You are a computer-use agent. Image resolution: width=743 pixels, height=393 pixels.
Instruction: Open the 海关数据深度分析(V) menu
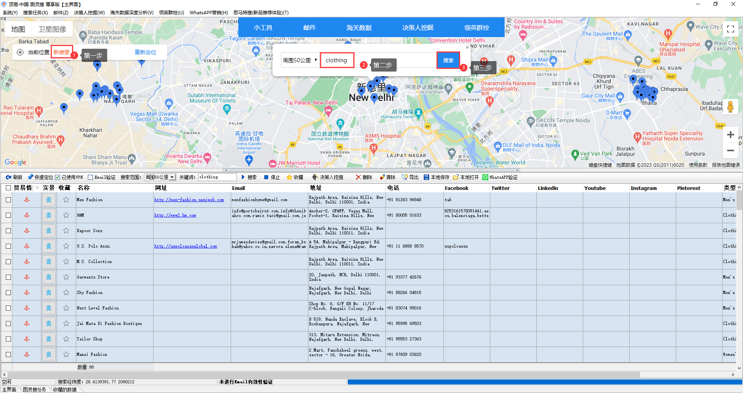(x=132, y=13)
